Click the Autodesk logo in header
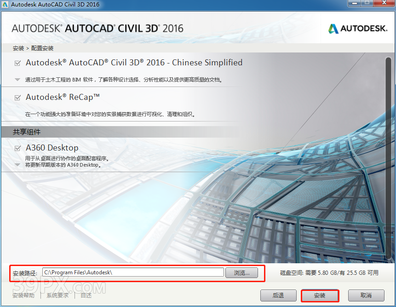Screen dimensions: 396x307 [x=358, y=29]
